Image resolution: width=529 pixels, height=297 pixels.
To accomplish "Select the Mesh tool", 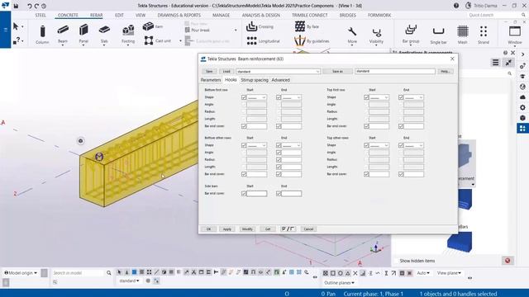I will click(x=463, y=35).
